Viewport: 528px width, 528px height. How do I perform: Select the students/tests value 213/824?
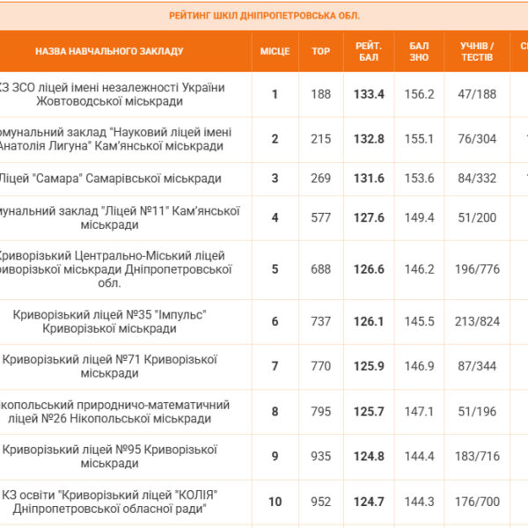click(477, 321)
